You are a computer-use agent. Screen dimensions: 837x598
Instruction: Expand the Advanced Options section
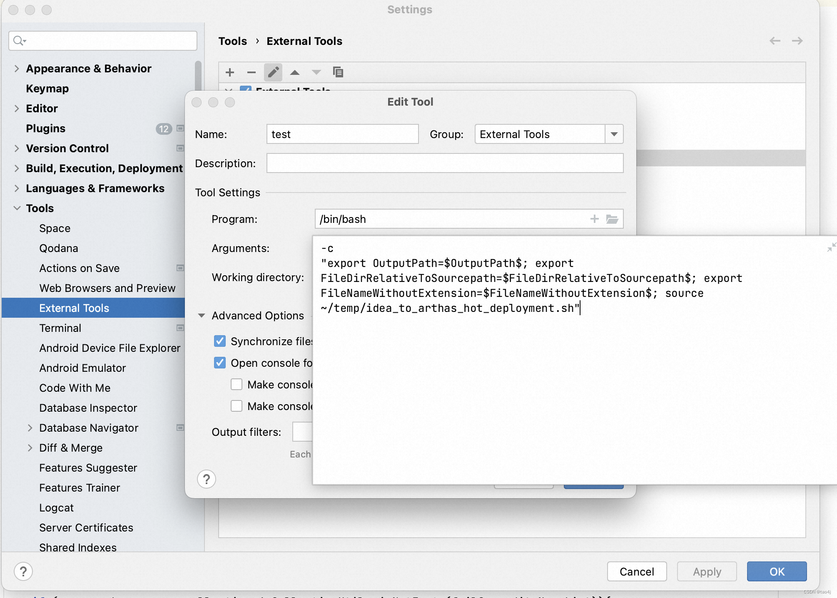coord(202,315)
